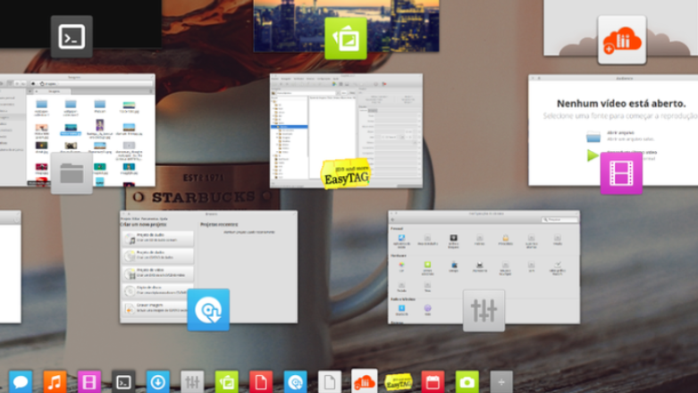
Task: Open the chat app from the dock
Action: point(21,382)
